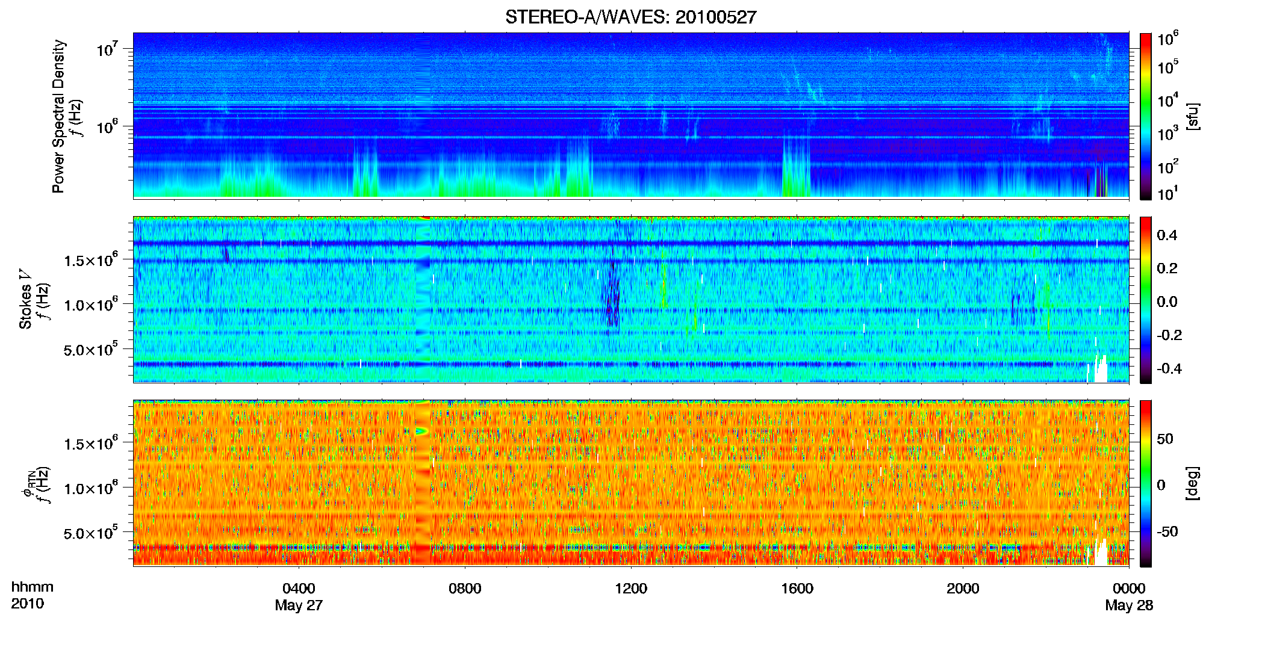
Task: Select the 10^5 label on sfu colorbar
Action: (x=1167, y=67)
